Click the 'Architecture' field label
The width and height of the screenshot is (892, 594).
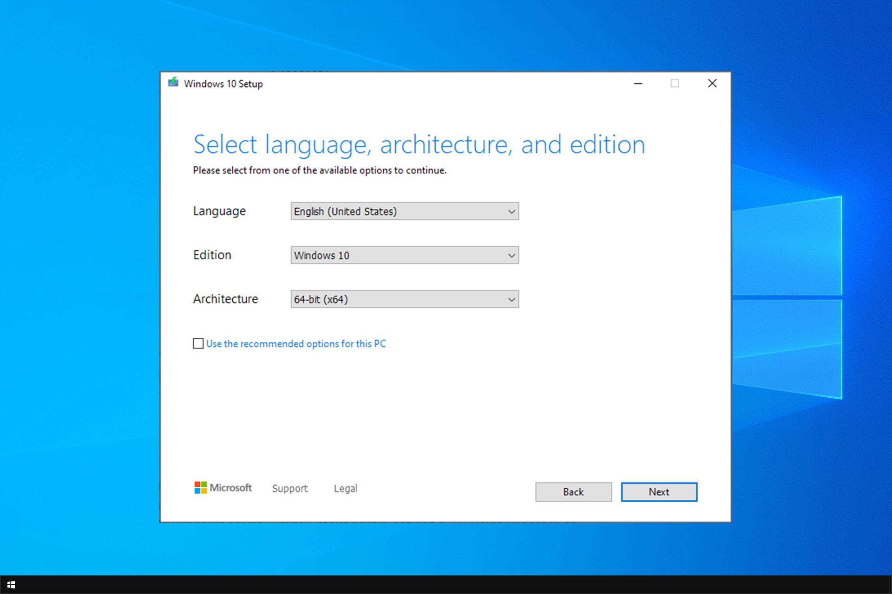point(225,299)
